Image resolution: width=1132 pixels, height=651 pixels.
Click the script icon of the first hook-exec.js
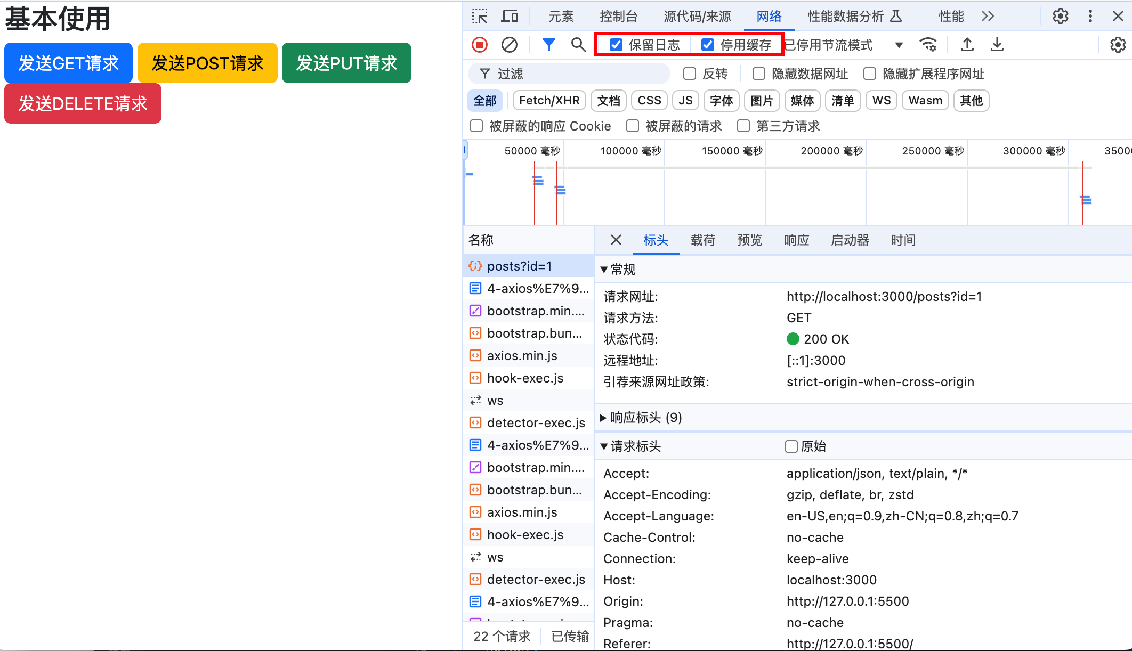(x=475, y=378)
